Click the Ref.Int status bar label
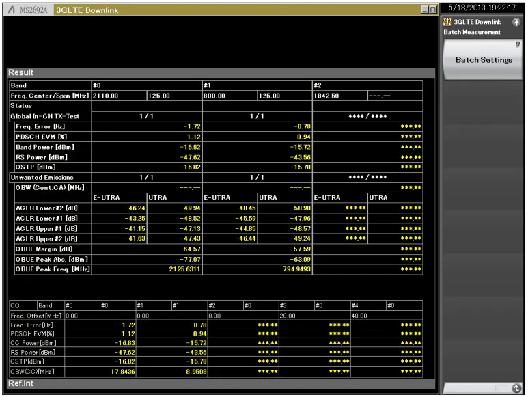Image resolution: width=528 pixels, height=397 pixels. (21, 383)
